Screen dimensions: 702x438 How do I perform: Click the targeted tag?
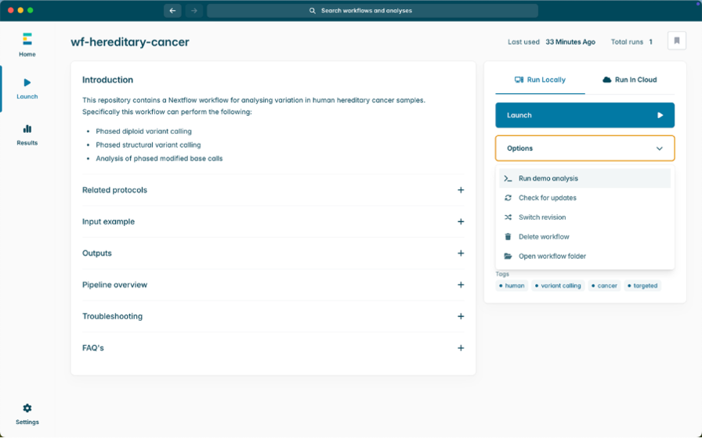pos(642,285)
